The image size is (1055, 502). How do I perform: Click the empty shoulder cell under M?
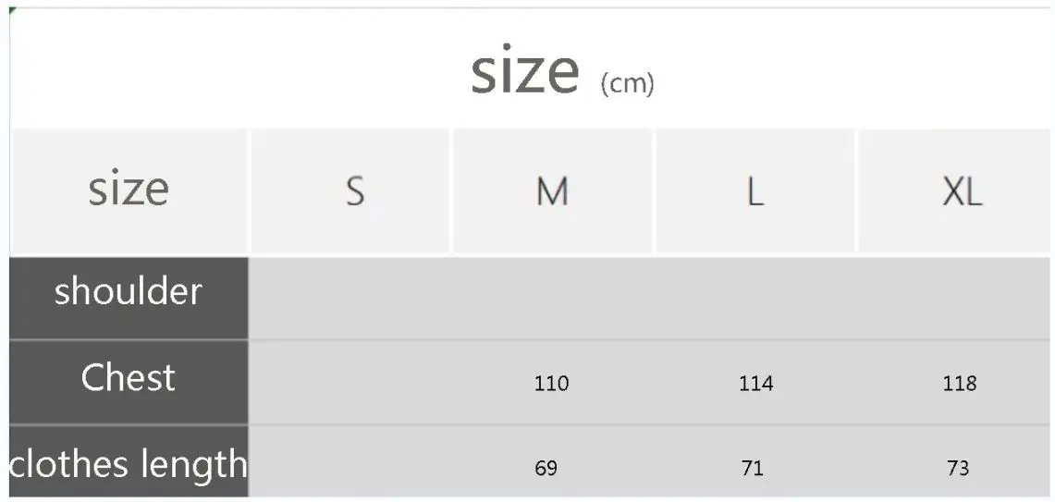552,298
